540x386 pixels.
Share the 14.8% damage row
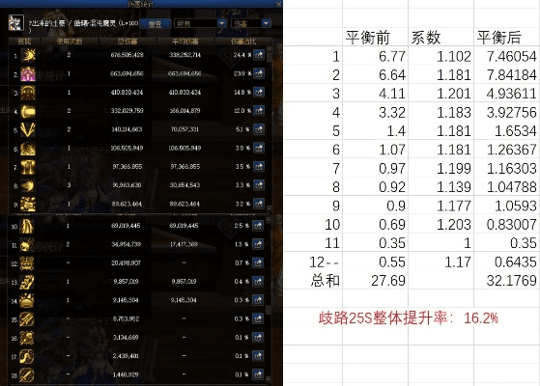[x=259, y=92]
